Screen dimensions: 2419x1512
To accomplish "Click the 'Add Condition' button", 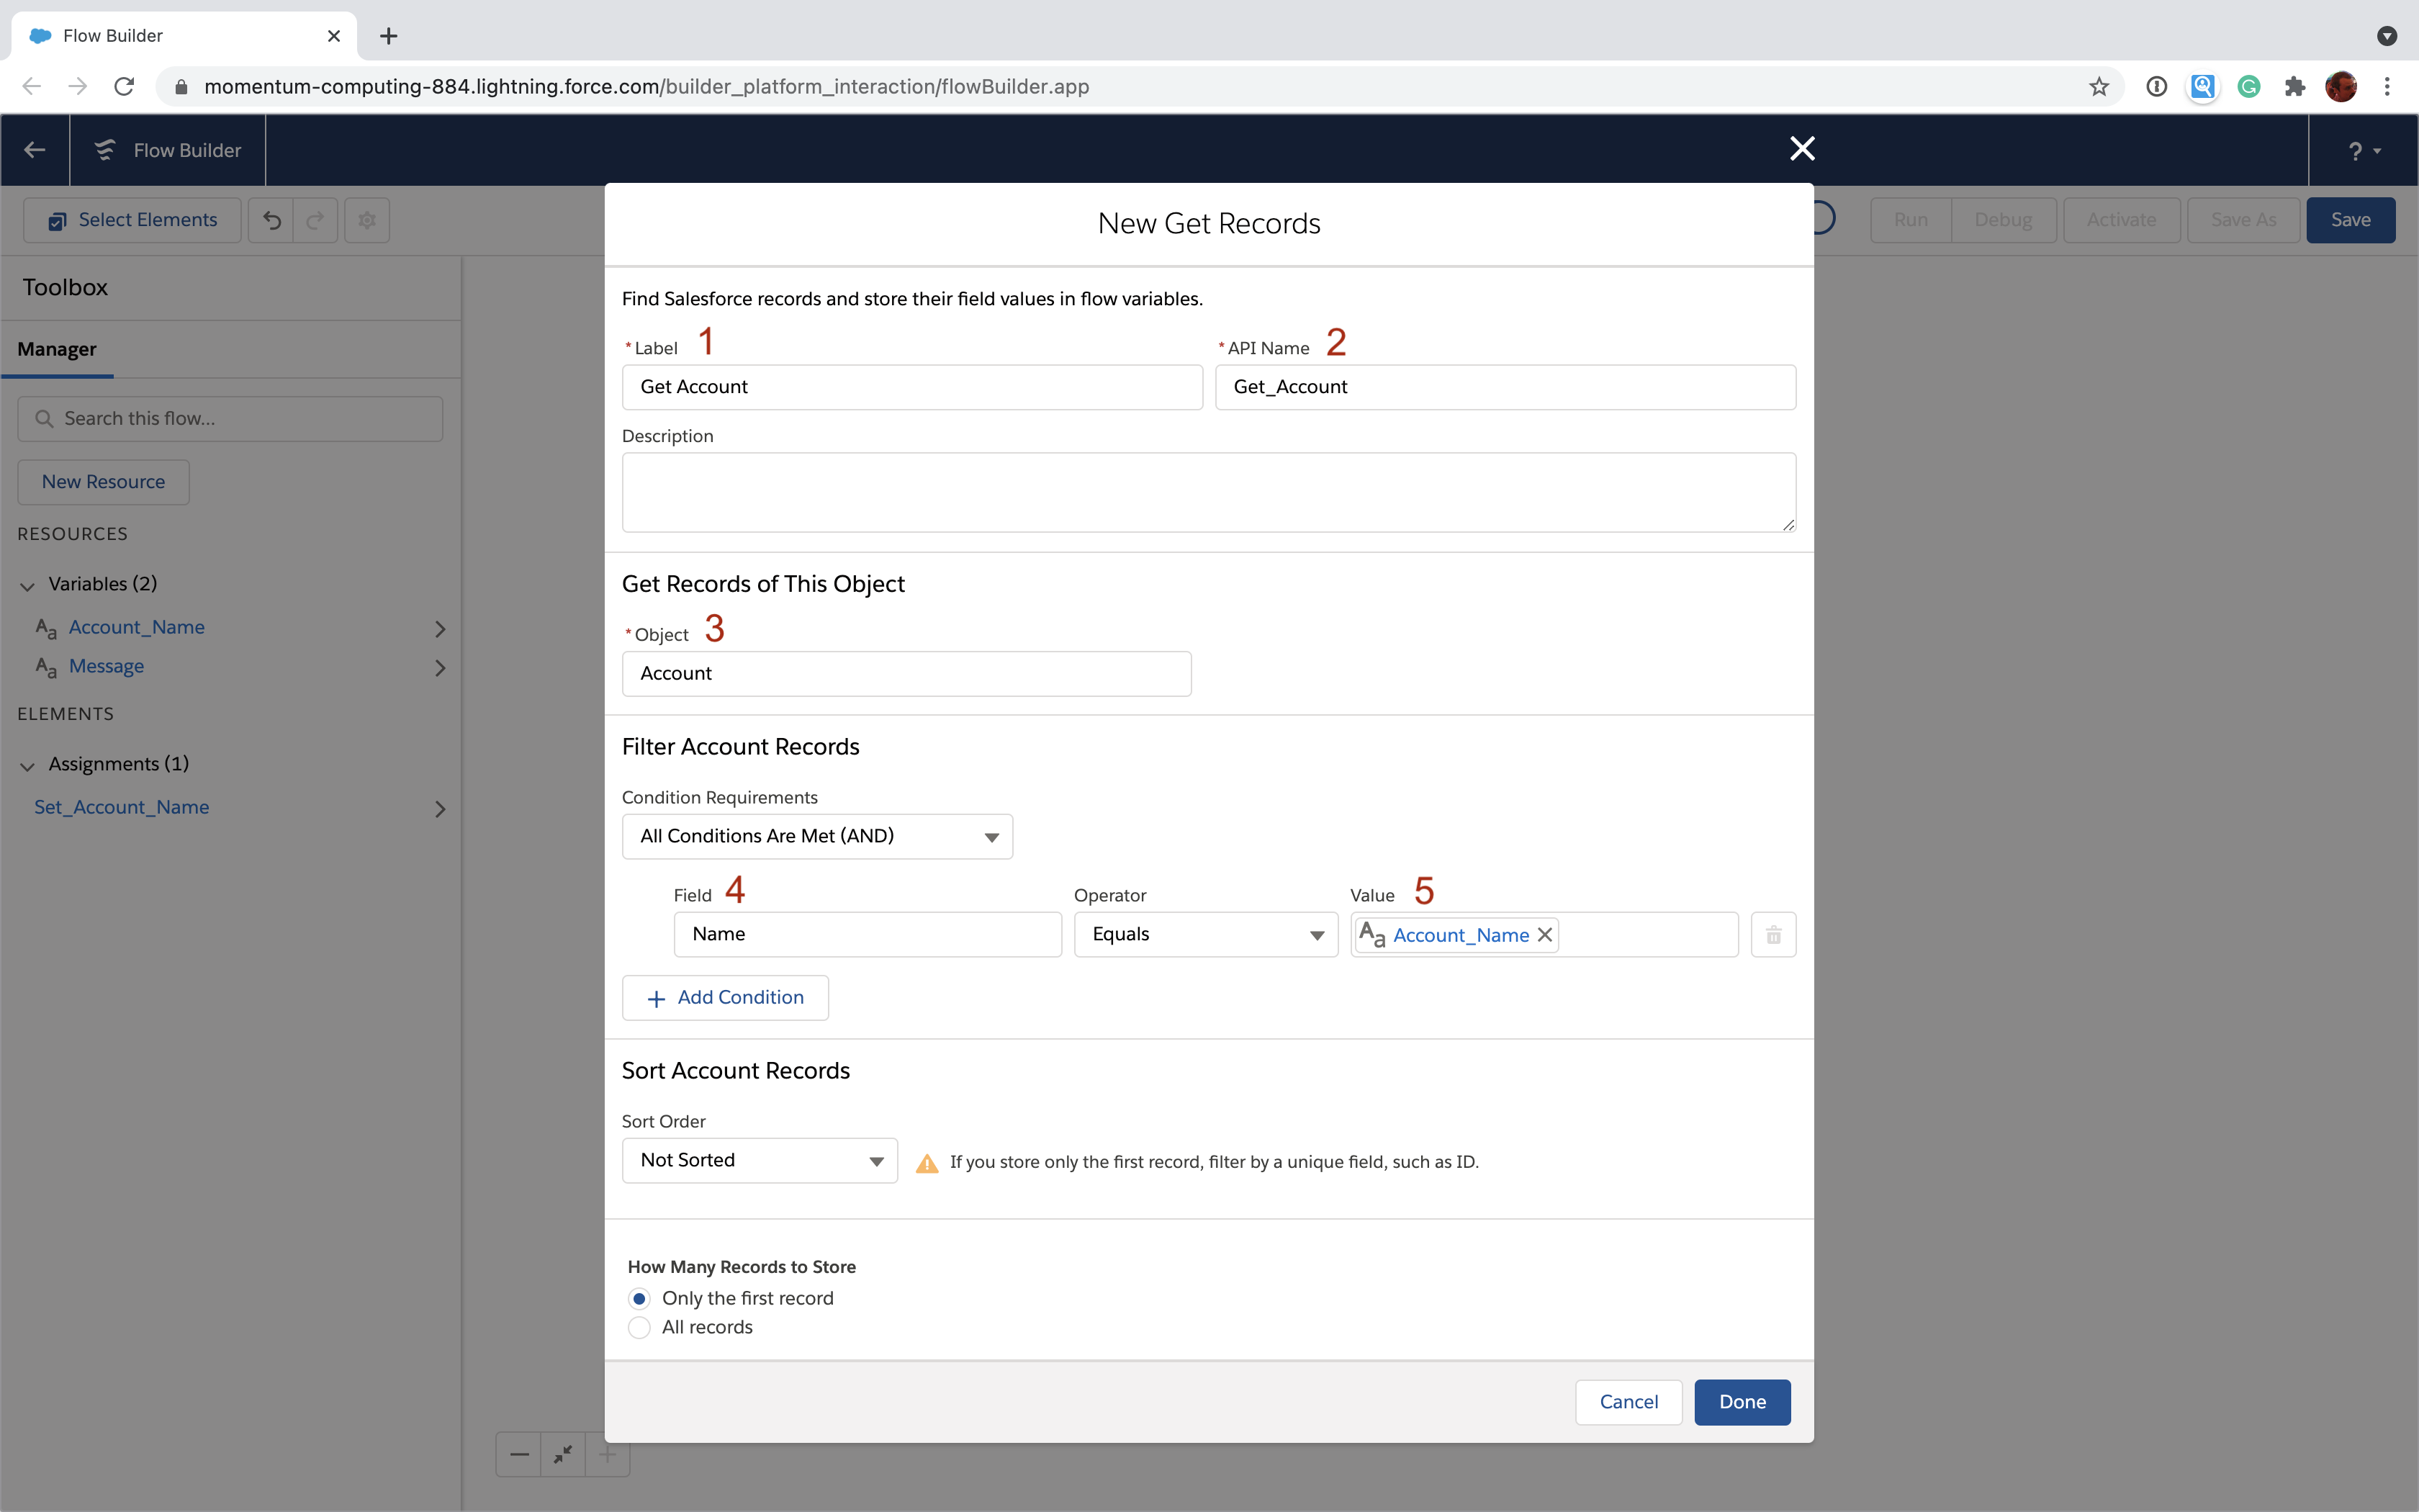I will pyautogui.click(x=723, y=996).
